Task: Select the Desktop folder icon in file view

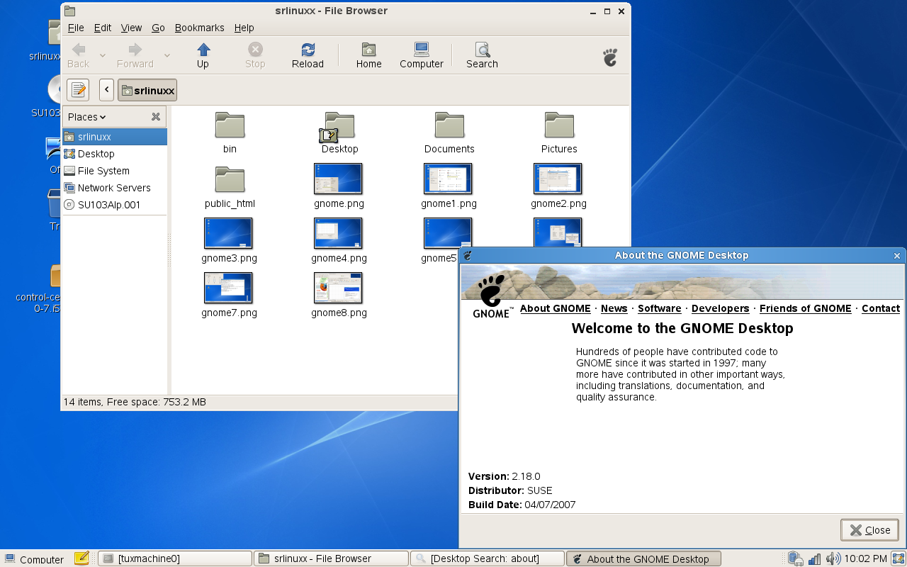Action: point(339,126)
